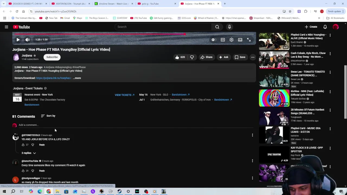Open menu for Cash Cobain No More video
The width and height of the screenshot is (347, 195).
[x=330, y=54]
